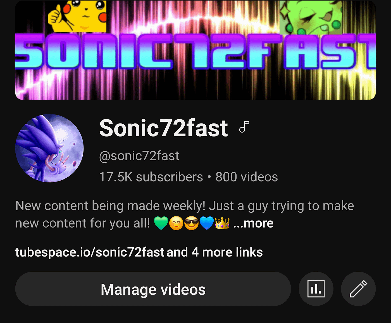391x323 pixels.
Task: Tap the green heart emoji in description
Action: click(x=161, y=223)
